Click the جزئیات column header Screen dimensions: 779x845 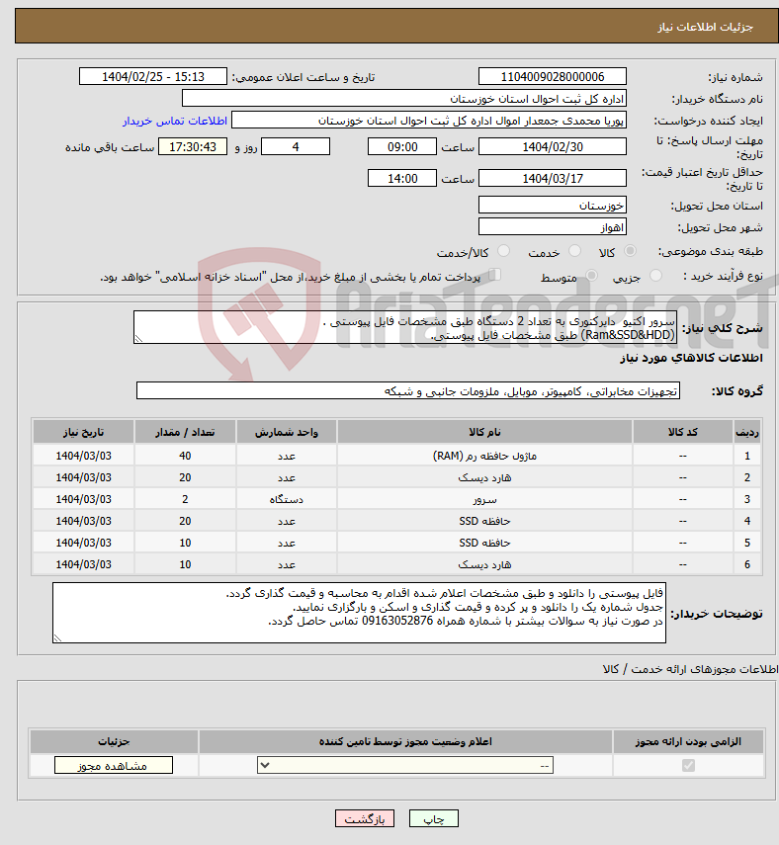click(114, 741)
